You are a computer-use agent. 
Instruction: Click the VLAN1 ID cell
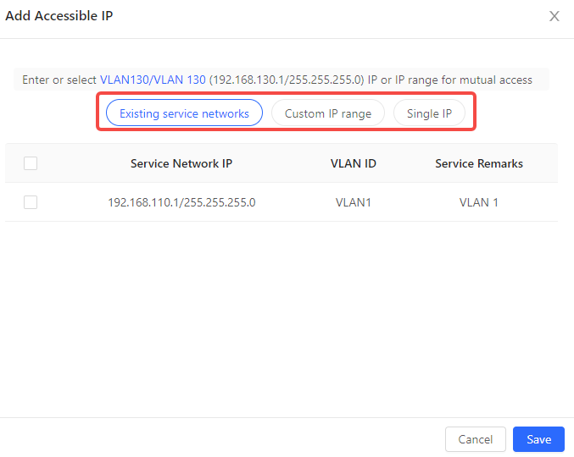[353, 202]
